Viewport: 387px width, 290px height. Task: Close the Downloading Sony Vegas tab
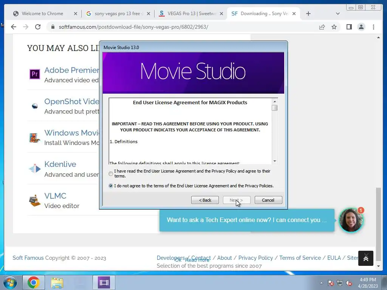[294, 14]
